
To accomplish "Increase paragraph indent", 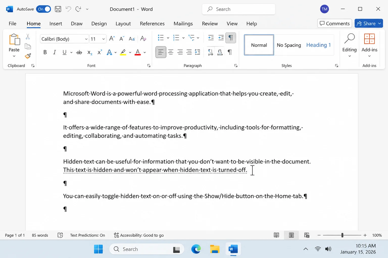I will coord(221,38).
